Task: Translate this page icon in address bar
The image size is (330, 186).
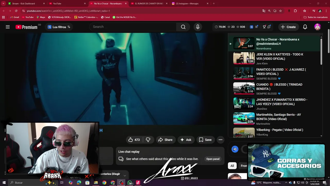Action: tap(264, 11)
